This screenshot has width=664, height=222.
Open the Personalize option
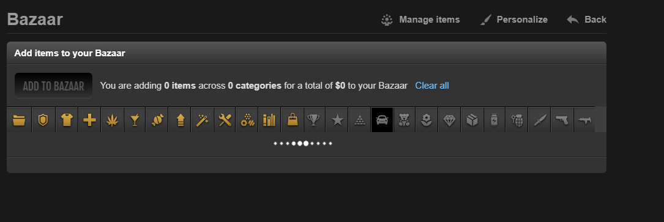[513, 20]
